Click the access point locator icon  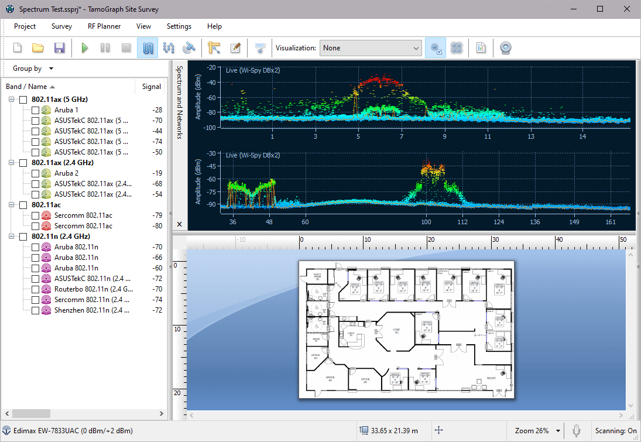pyautogui.click(x=259, y=48)
